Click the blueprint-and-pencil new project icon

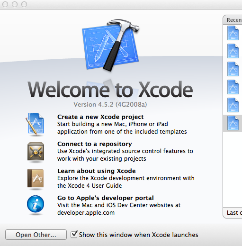pyautogui.click(x=35, y=124)
